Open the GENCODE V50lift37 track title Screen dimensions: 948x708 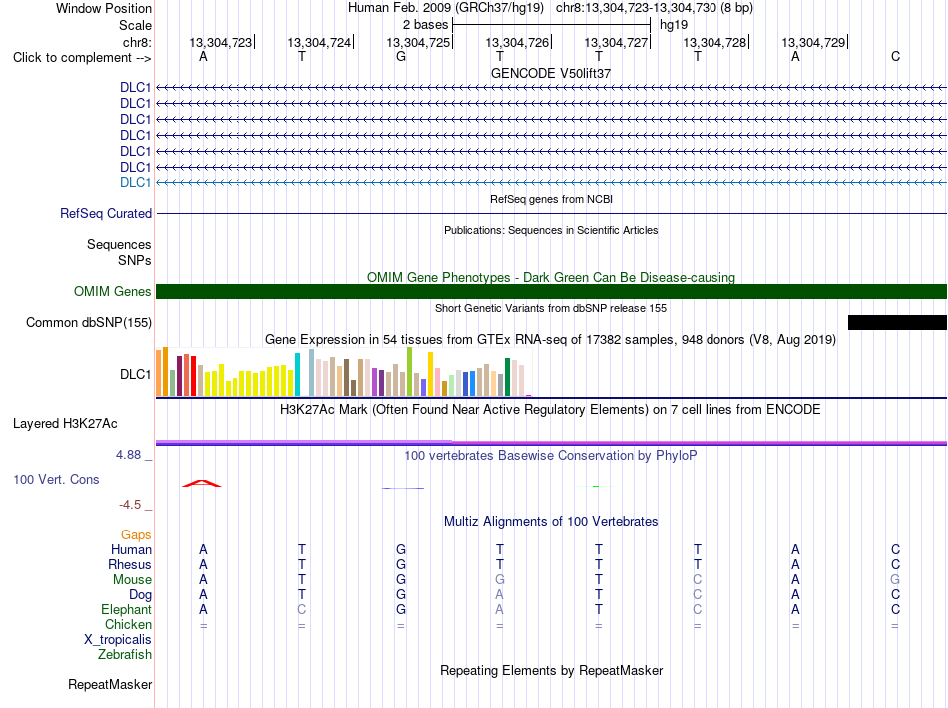coord(551,73)
